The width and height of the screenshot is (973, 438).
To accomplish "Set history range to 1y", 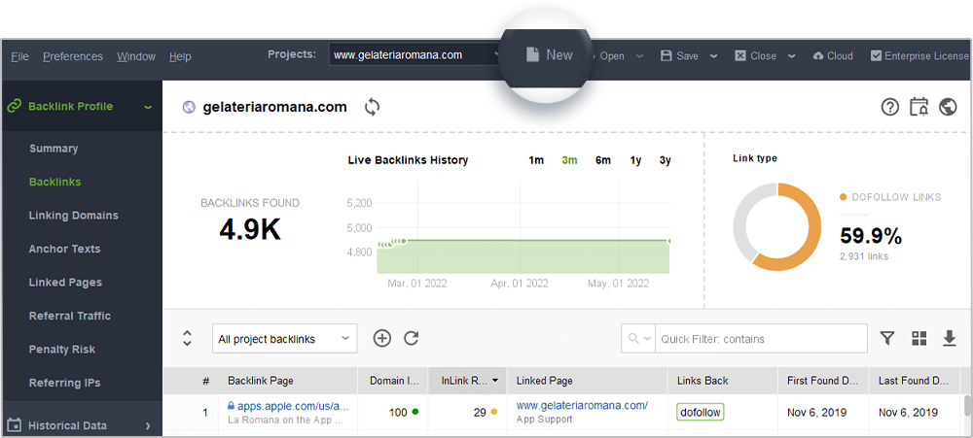I will point(635,160).
